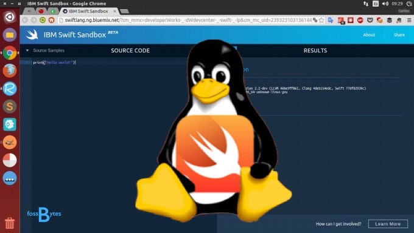Open the Pocket extension
Screen dimensions: 414x233
click(370, 20)
